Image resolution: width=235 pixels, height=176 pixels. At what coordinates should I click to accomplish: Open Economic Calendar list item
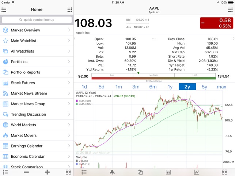pos(37,156)
